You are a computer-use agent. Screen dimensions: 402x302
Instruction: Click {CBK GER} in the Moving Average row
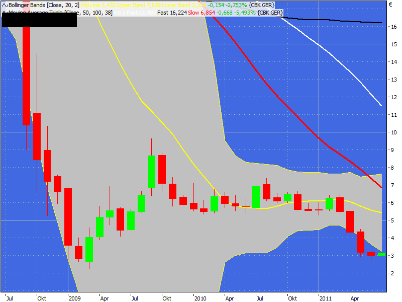pos(270,13)
